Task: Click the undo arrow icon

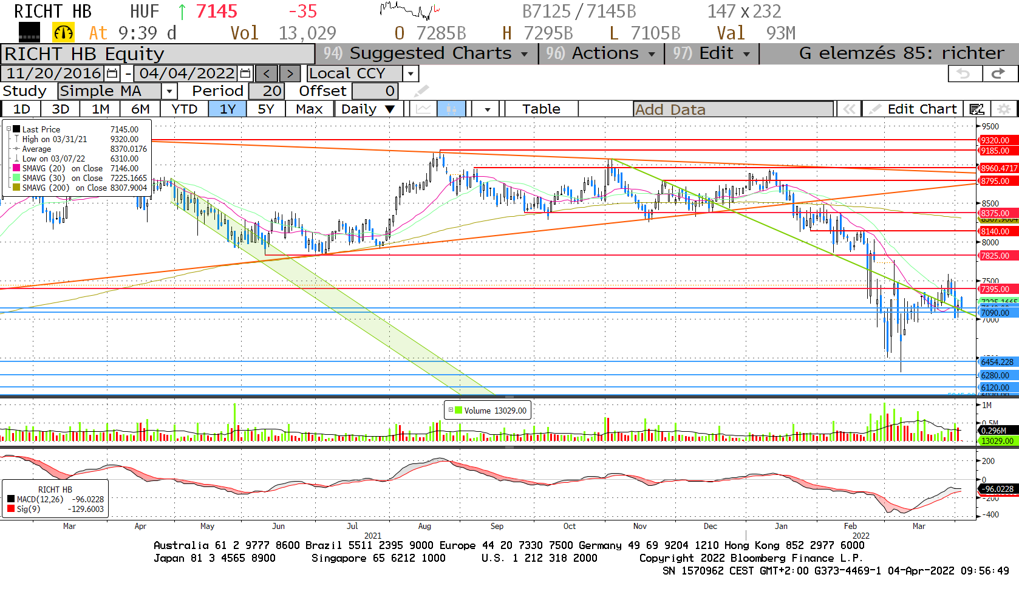Action: 964,73
